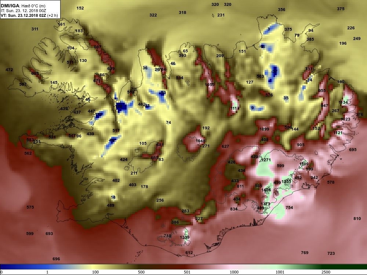Click the legend label '500'

(141, 272)
